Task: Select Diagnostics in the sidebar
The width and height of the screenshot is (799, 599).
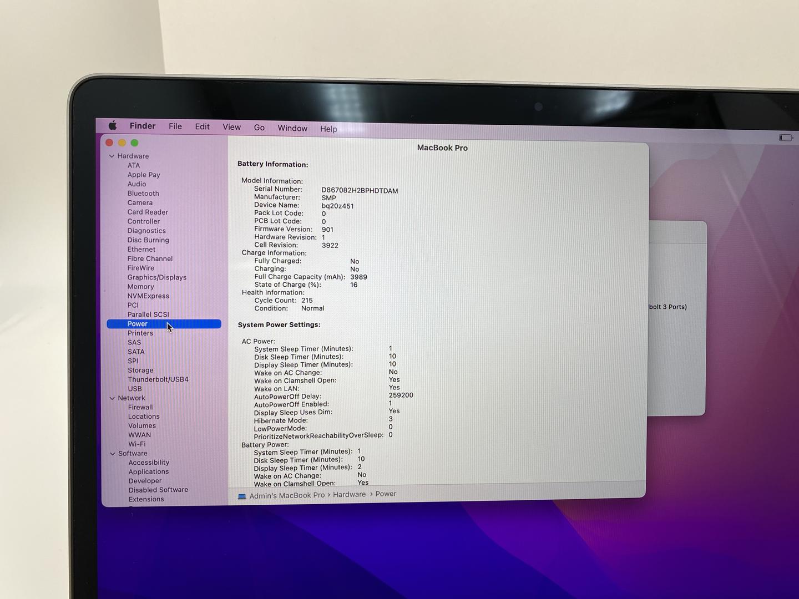Action: [x=146, y=231]
